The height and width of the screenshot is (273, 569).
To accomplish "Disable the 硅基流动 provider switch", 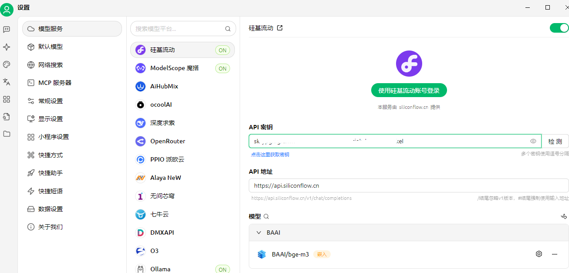I will [559, 28].
